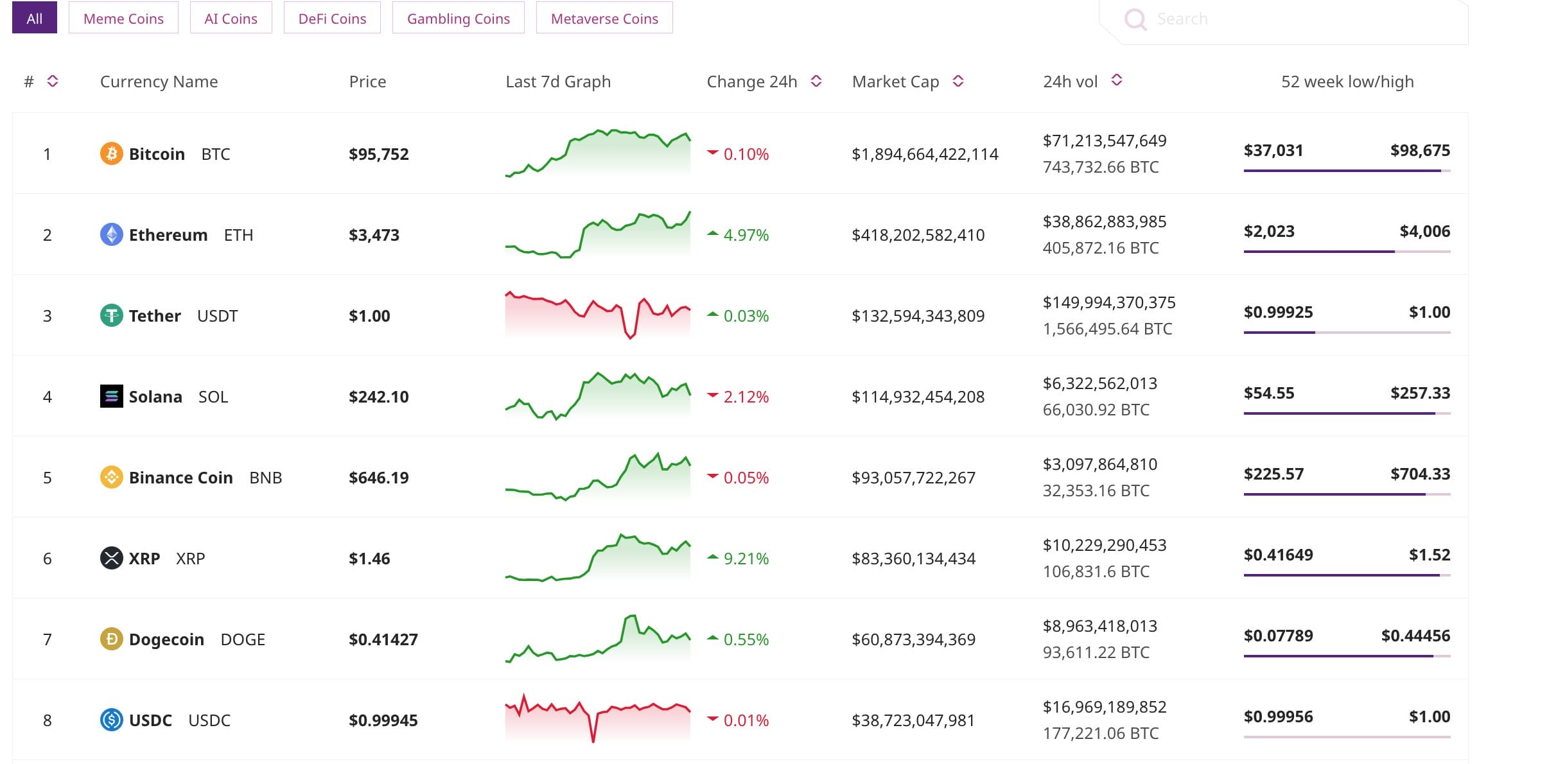Viewport: 1549px width, 764px height.
Task: Click the Dogecoin price $0.41427
Action: [x=383, y=639]
